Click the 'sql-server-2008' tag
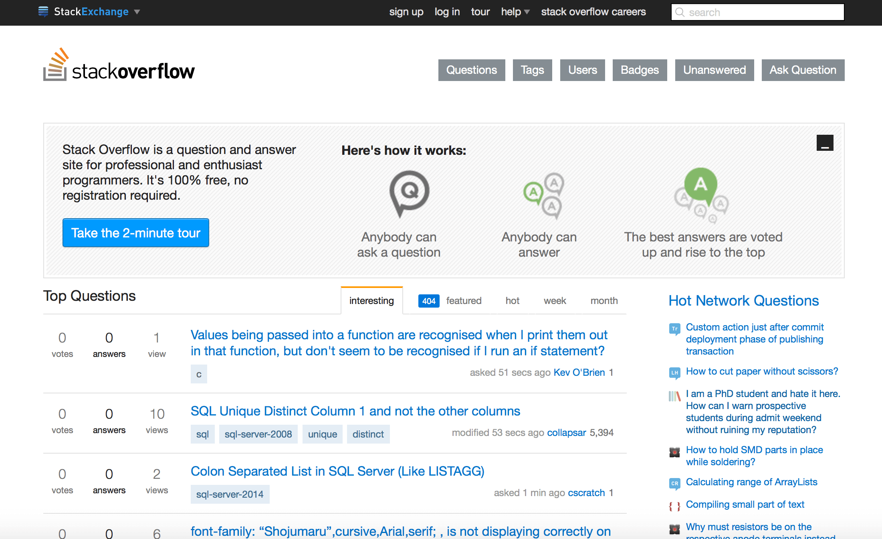This screenshot has height=539, width=882. click(x=258, y=434)
